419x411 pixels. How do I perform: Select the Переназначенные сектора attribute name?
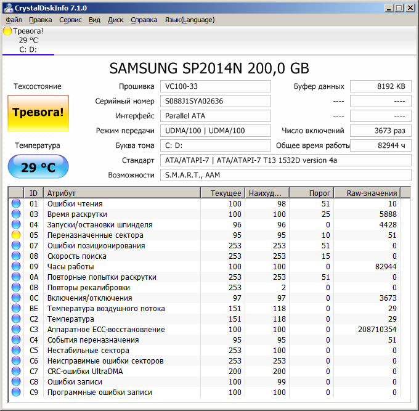96,235
